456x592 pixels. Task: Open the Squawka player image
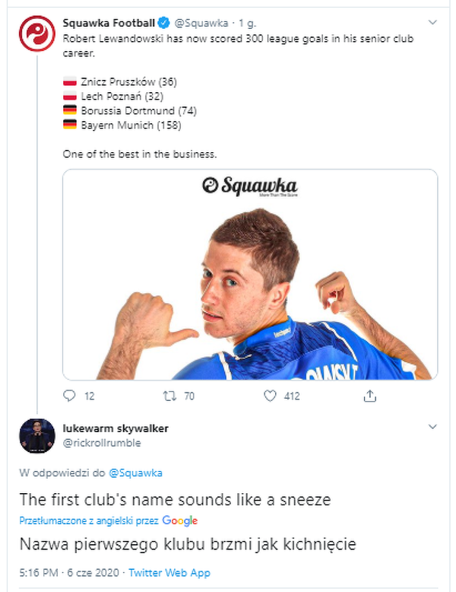point(249,274)
